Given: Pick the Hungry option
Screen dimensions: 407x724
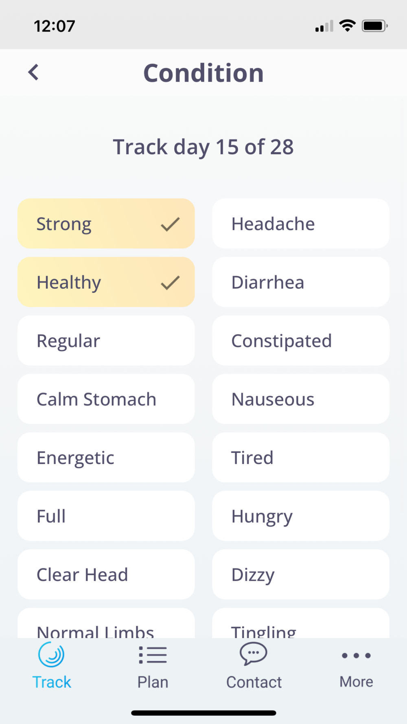Looking at the screenshot, I should [300, 516].
